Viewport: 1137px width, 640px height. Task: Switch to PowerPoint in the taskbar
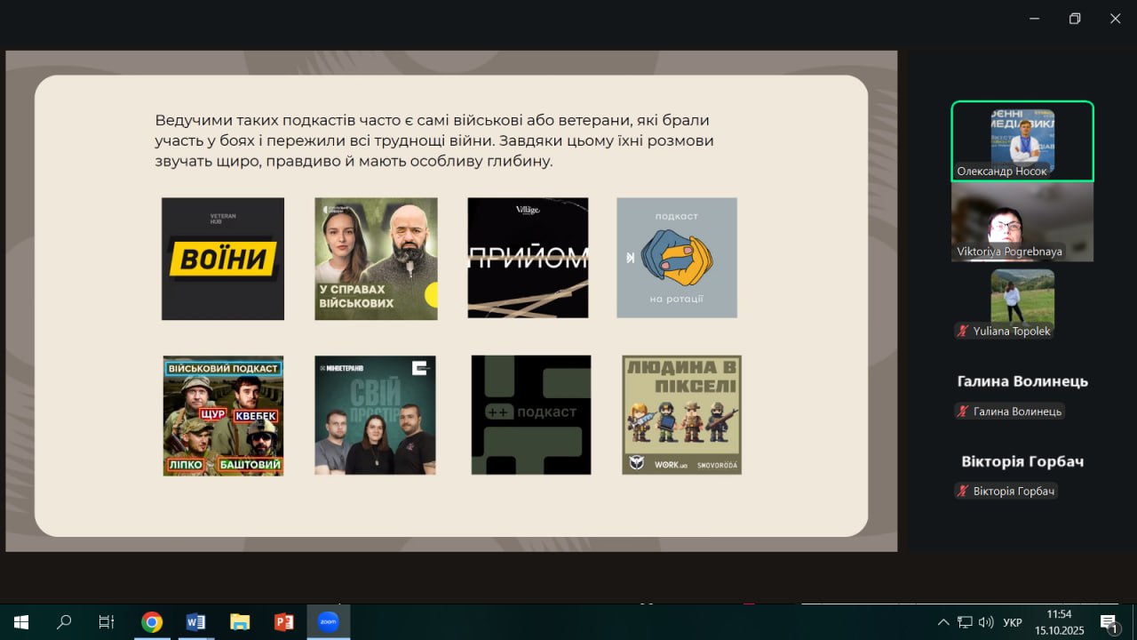284,622
